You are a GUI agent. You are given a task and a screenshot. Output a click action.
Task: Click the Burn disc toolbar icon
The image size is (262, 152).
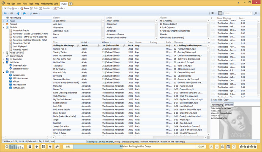point(22,8)
